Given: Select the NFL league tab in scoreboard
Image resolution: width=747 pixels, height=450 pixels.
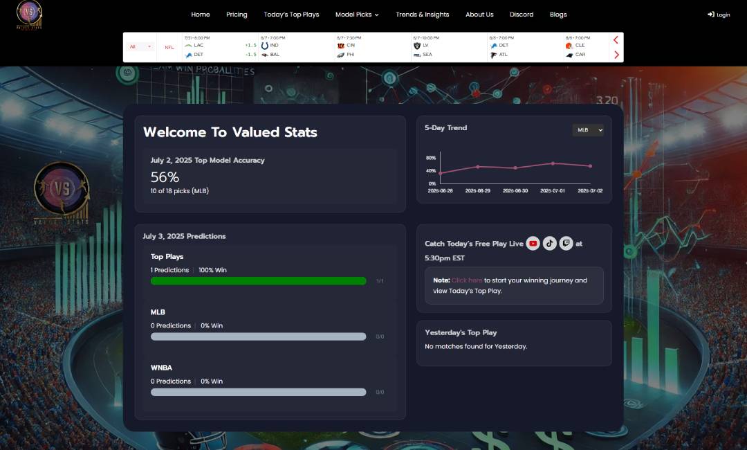Looking at the screenshot, I should tap(169, 48).
